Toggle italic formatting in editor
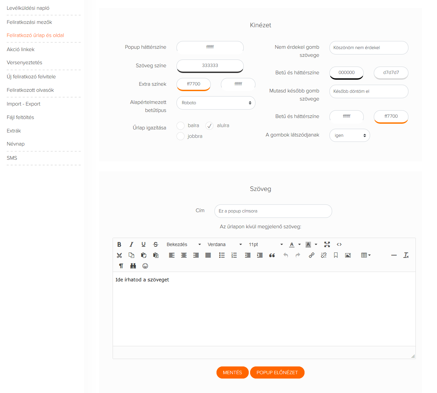Viewport: 437px width, 393px height. pos(131,244)
